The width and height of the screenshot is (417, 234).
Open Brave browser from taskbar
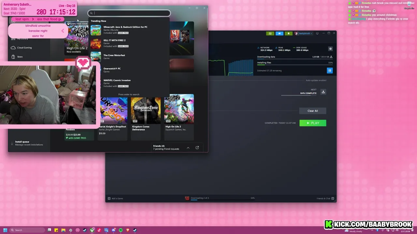click(128, 230)
